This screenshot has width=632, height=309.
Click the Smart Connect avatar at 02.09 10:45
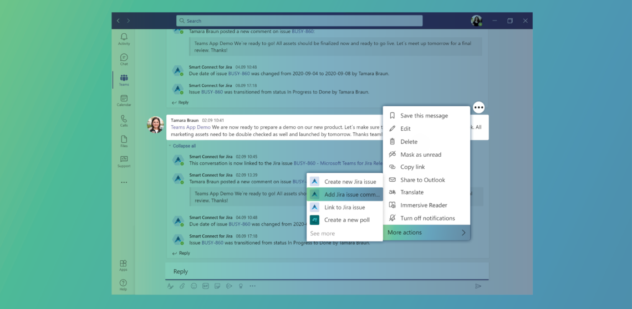178,159
